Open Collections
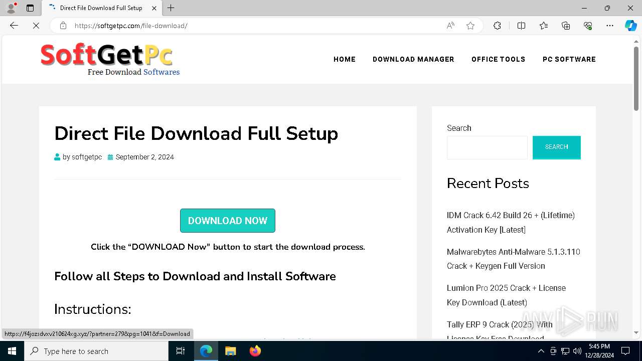 (x=566, y=26)
